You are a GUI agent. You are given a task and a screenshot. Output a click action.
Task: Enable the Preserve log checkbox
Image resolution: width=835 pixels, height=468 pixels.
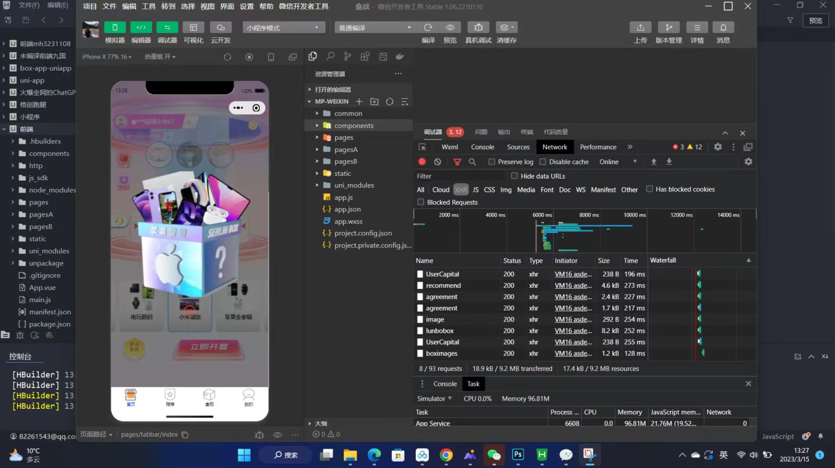point(491,162)
